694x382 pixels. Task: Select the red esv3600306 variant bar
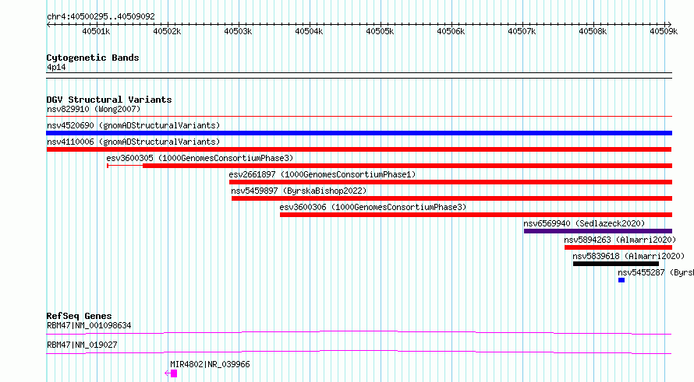pyautogui.click(x=476, y=215)
